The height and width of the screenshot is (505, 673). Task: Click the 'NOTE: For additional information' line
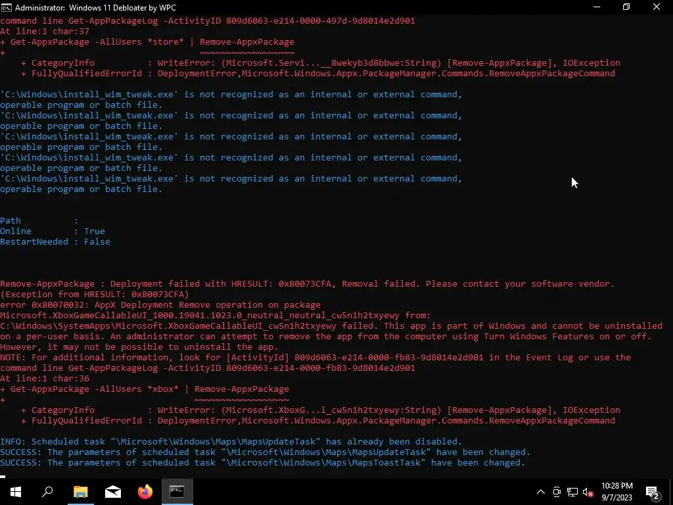[x=315, y=357]
